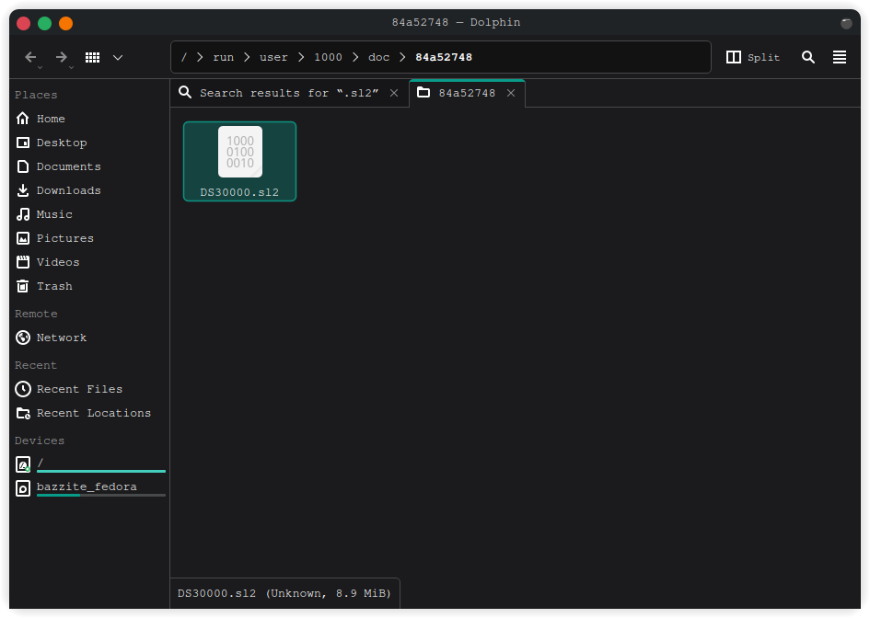Close window with red button

point(23,23)
